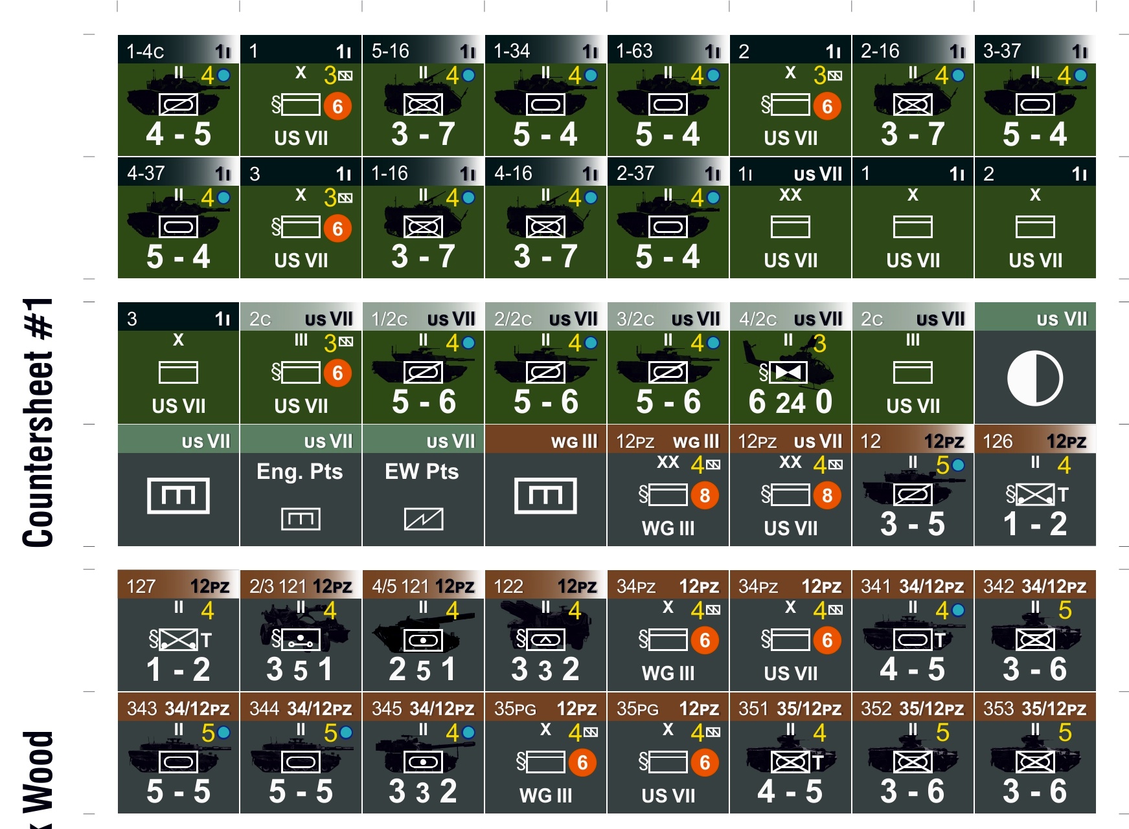Select the Eng. Pts counter
Viewport: 1129px width, 829px height.
[301, 485]
